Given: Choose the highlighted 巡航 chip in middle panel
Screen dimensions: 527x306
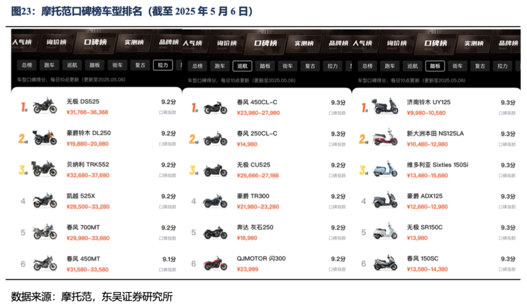Looking at the screenshot, I should (x=243, y=66).
